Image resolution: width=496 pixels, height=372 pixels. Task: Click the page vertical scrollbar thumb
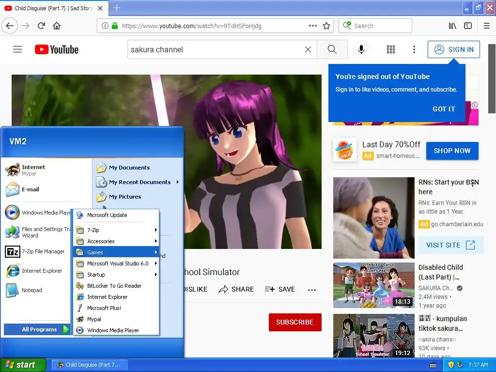click(x=492, y=78)
